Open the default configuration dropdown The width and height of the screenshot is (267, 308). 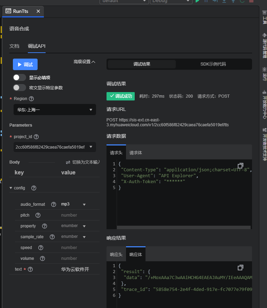(x=124, y=2)
